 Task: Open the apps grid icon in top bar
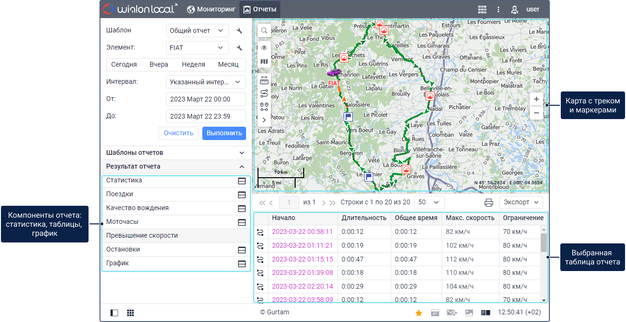(482, 9)
